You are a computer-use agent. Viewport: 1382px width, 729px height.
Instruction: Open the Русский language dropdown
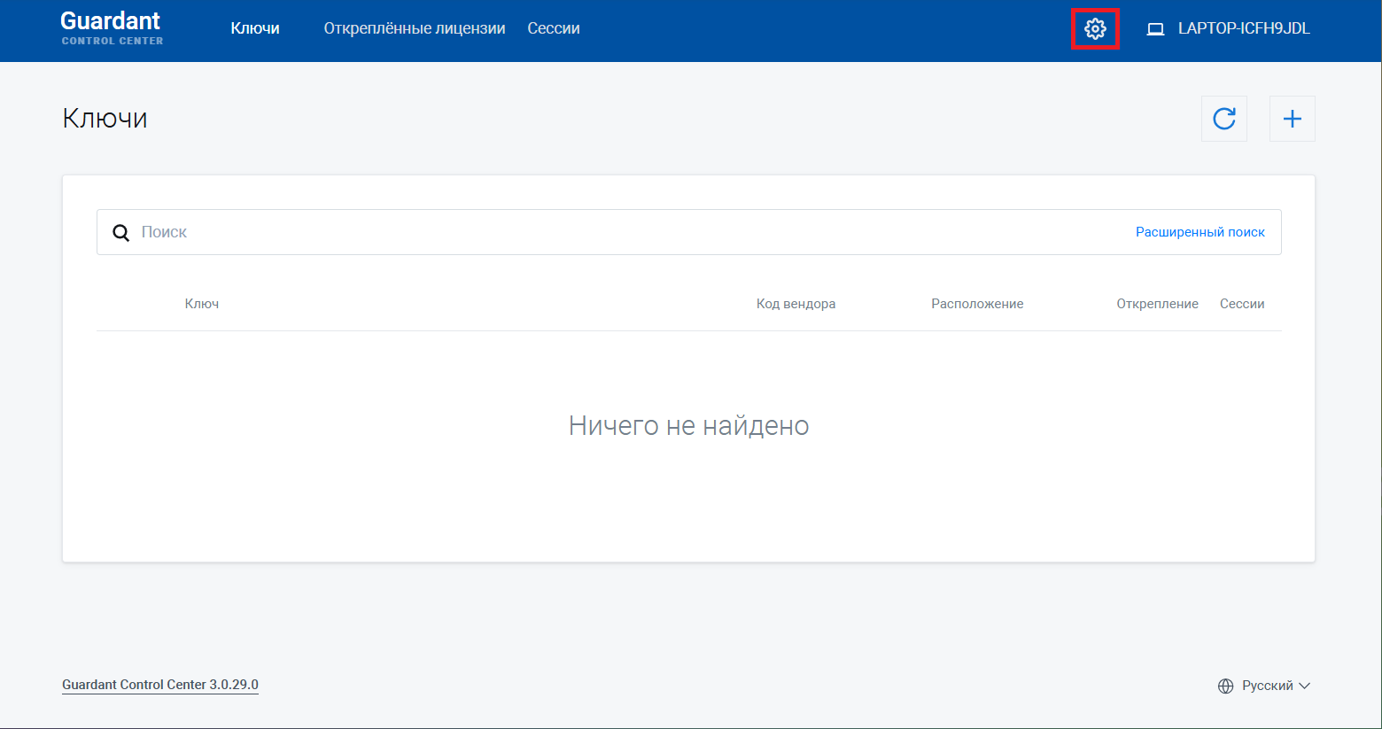[x=1267, y=686]
